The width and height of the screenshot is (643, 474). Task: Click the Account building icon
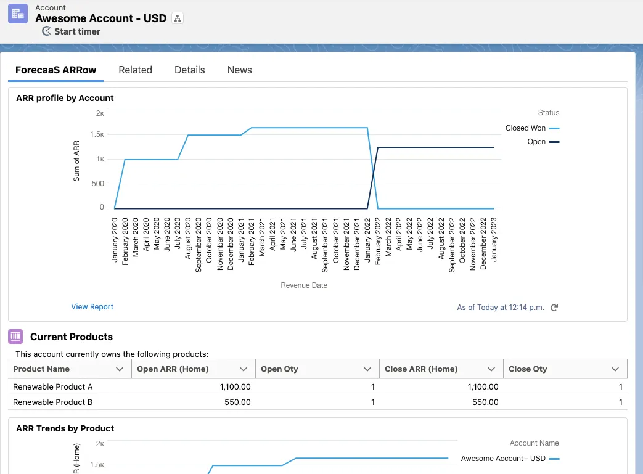[x=18, y=14]
